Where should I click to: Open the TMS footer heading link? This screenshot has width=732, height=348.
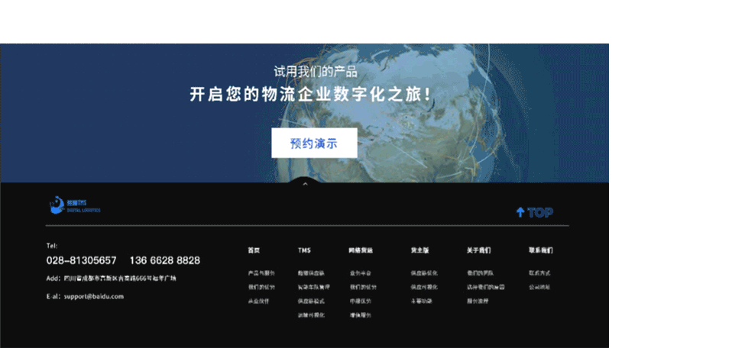304,250
